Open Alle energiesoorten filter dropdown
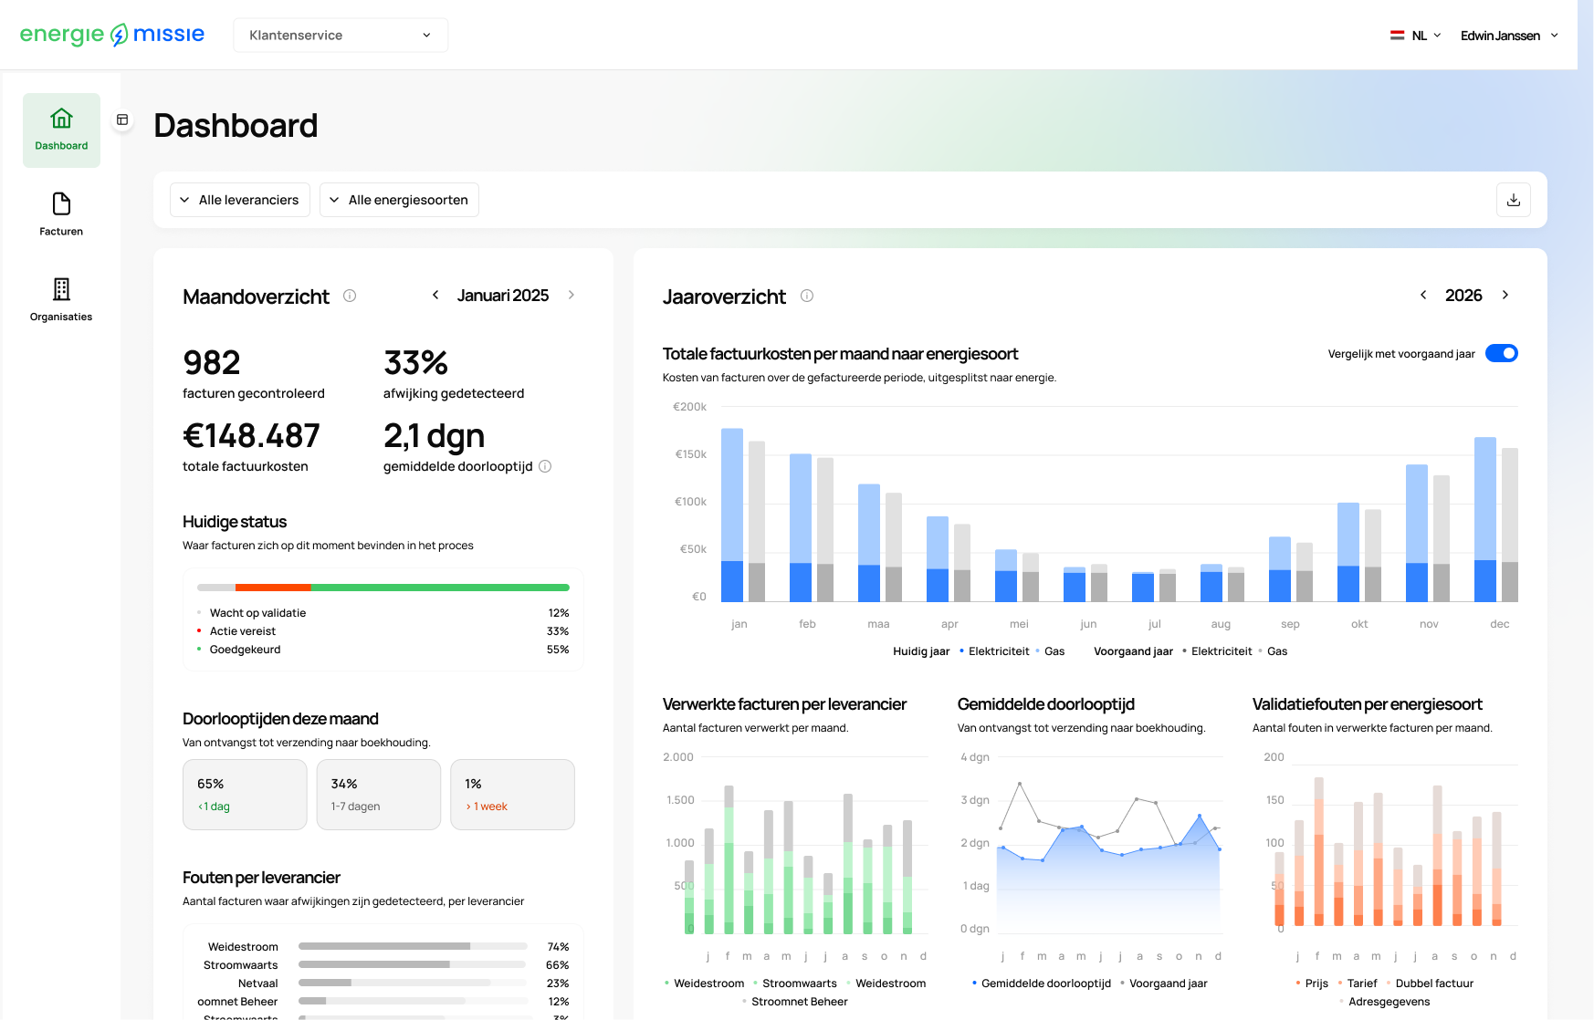 pos(399,200)
